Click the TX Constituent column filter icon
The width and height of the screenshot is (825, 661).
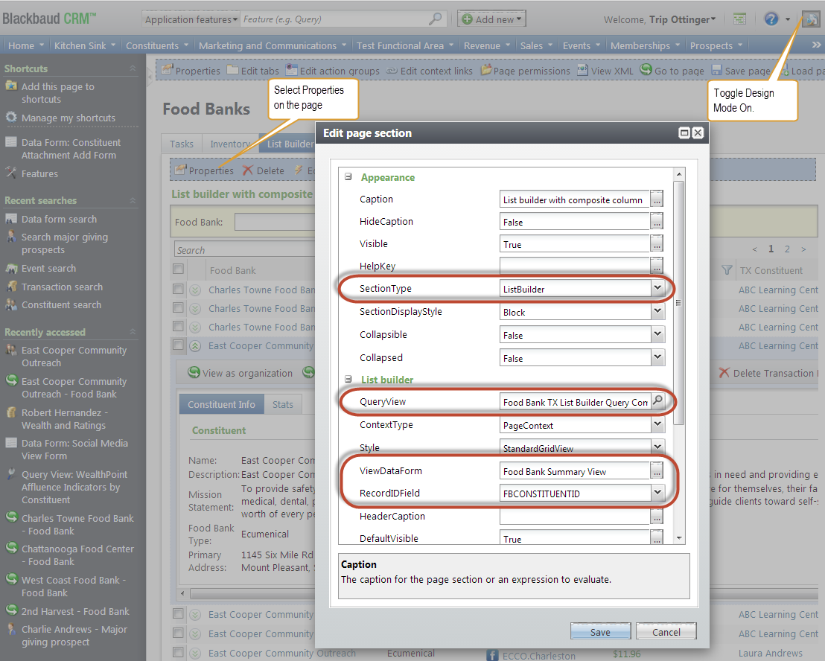[727, 269]
